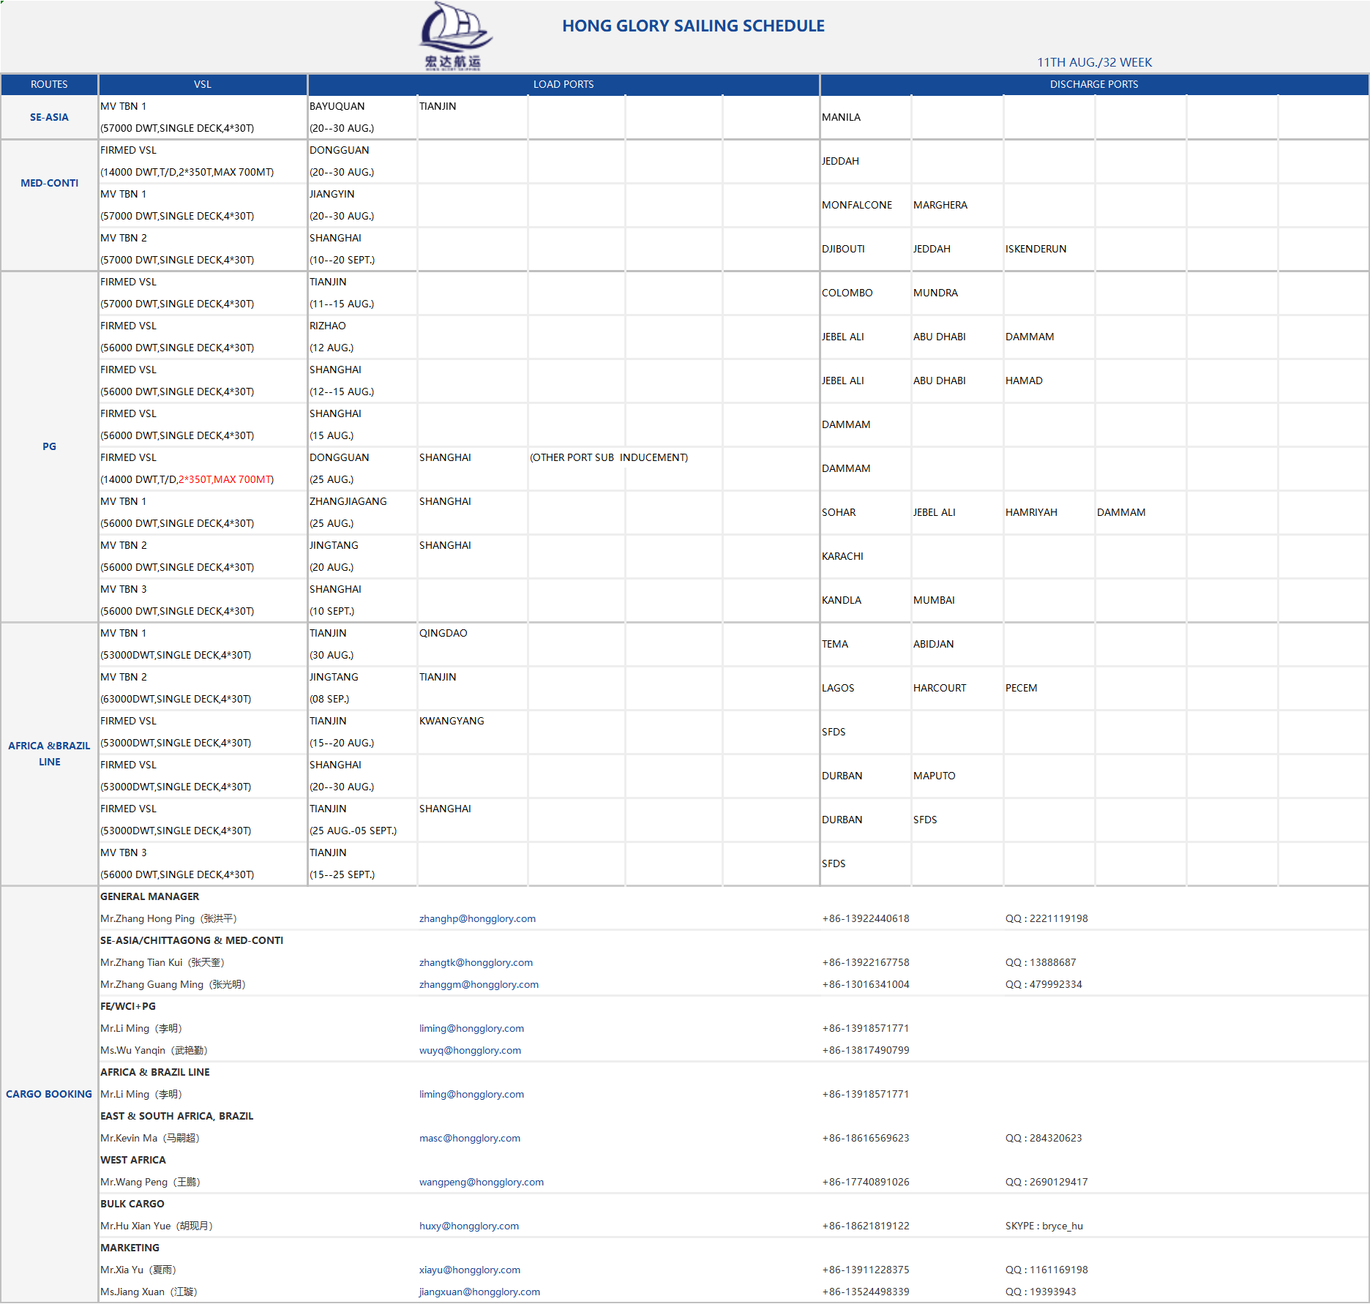Click the SKYPE : bryce_hu contact
The height and width of the screenshot is (1304, 1370).
[x=1044, y=1226]
